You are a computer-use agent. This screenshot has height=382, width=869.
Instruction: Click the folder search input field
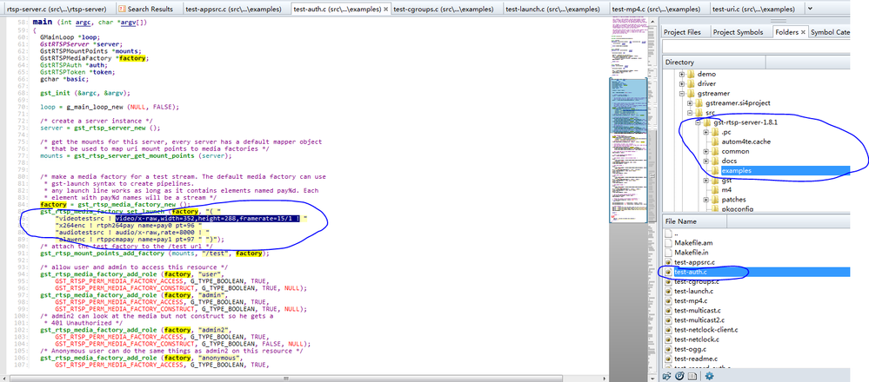(x=757, y=47)
